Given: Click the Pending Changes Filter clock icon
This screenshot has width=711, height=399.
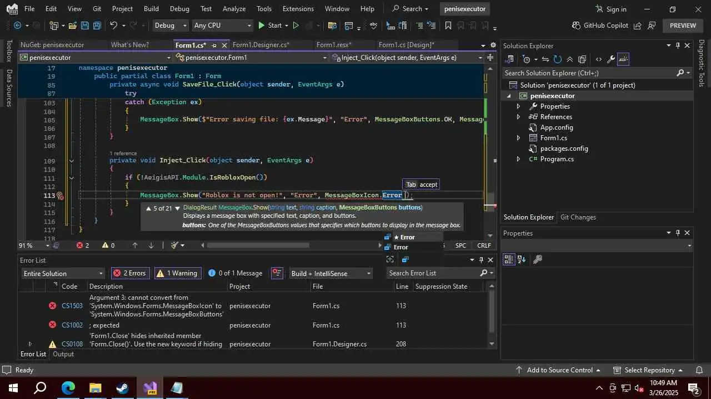Looking at the screenshot, I should click(527, 59).
